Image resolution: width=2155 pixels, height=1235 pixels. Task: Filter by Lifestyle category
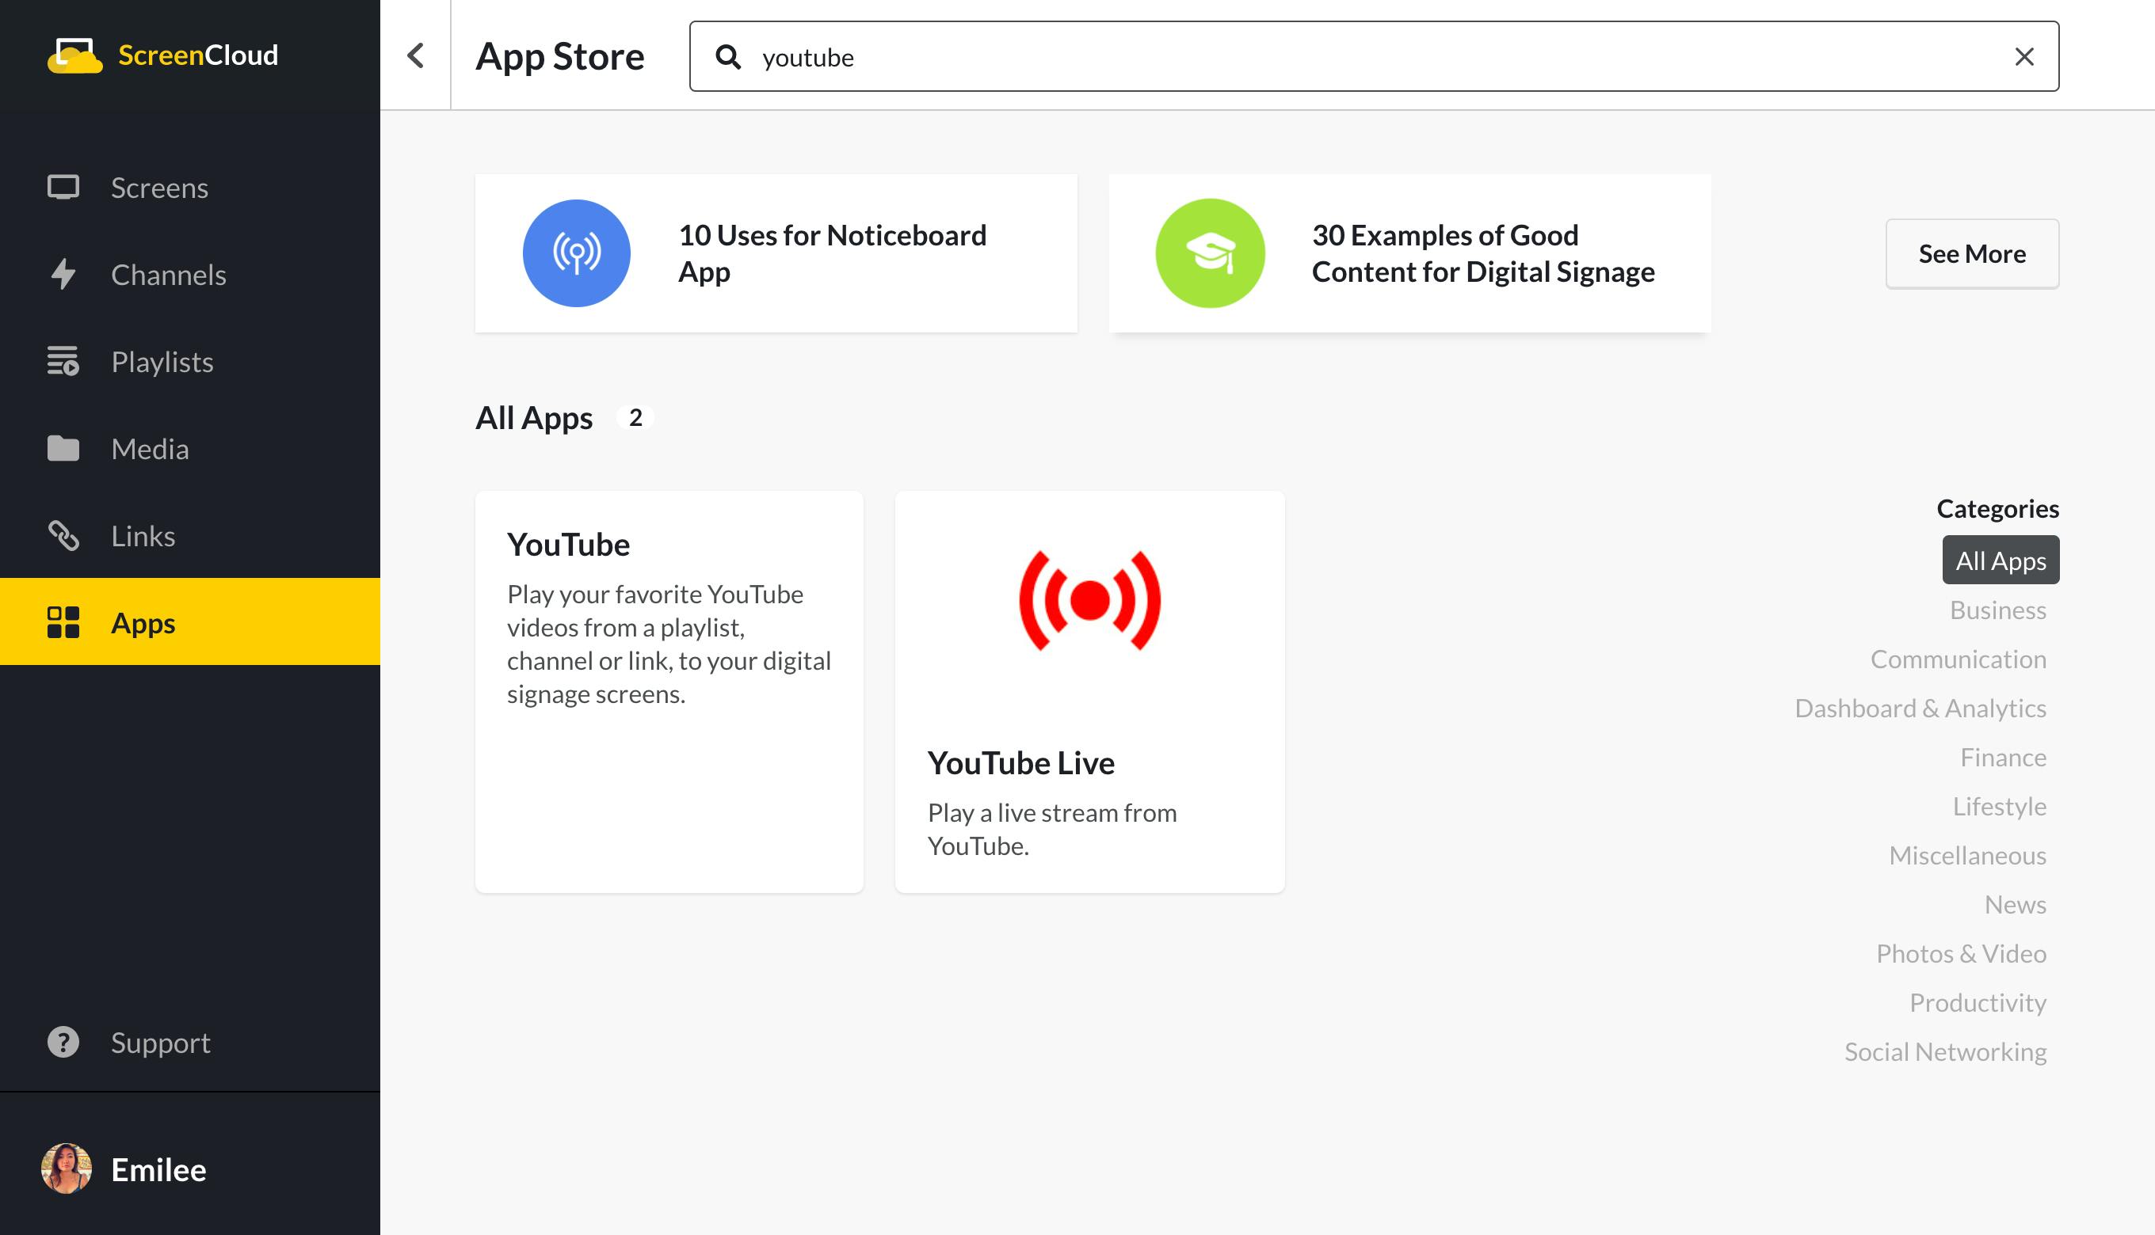pyautogui.click(x=1999, y=806)
